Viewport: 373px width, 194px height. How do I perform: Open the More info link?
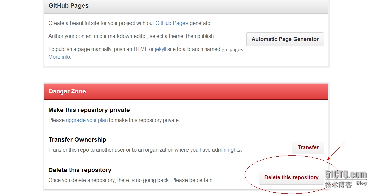tap(59, 57)
